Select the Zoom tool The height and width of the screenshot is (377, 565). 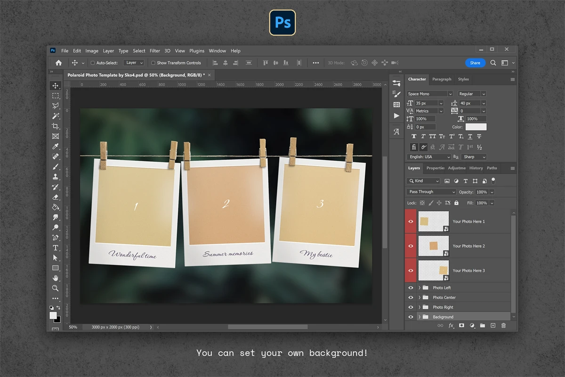(56, 288)
